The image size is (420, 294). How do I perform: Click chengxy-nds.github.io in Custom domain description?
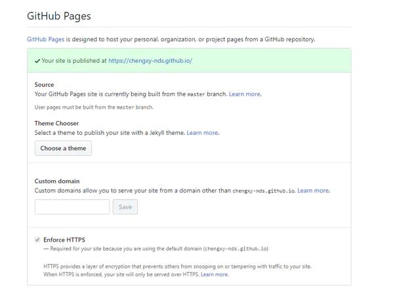[263, 191]
